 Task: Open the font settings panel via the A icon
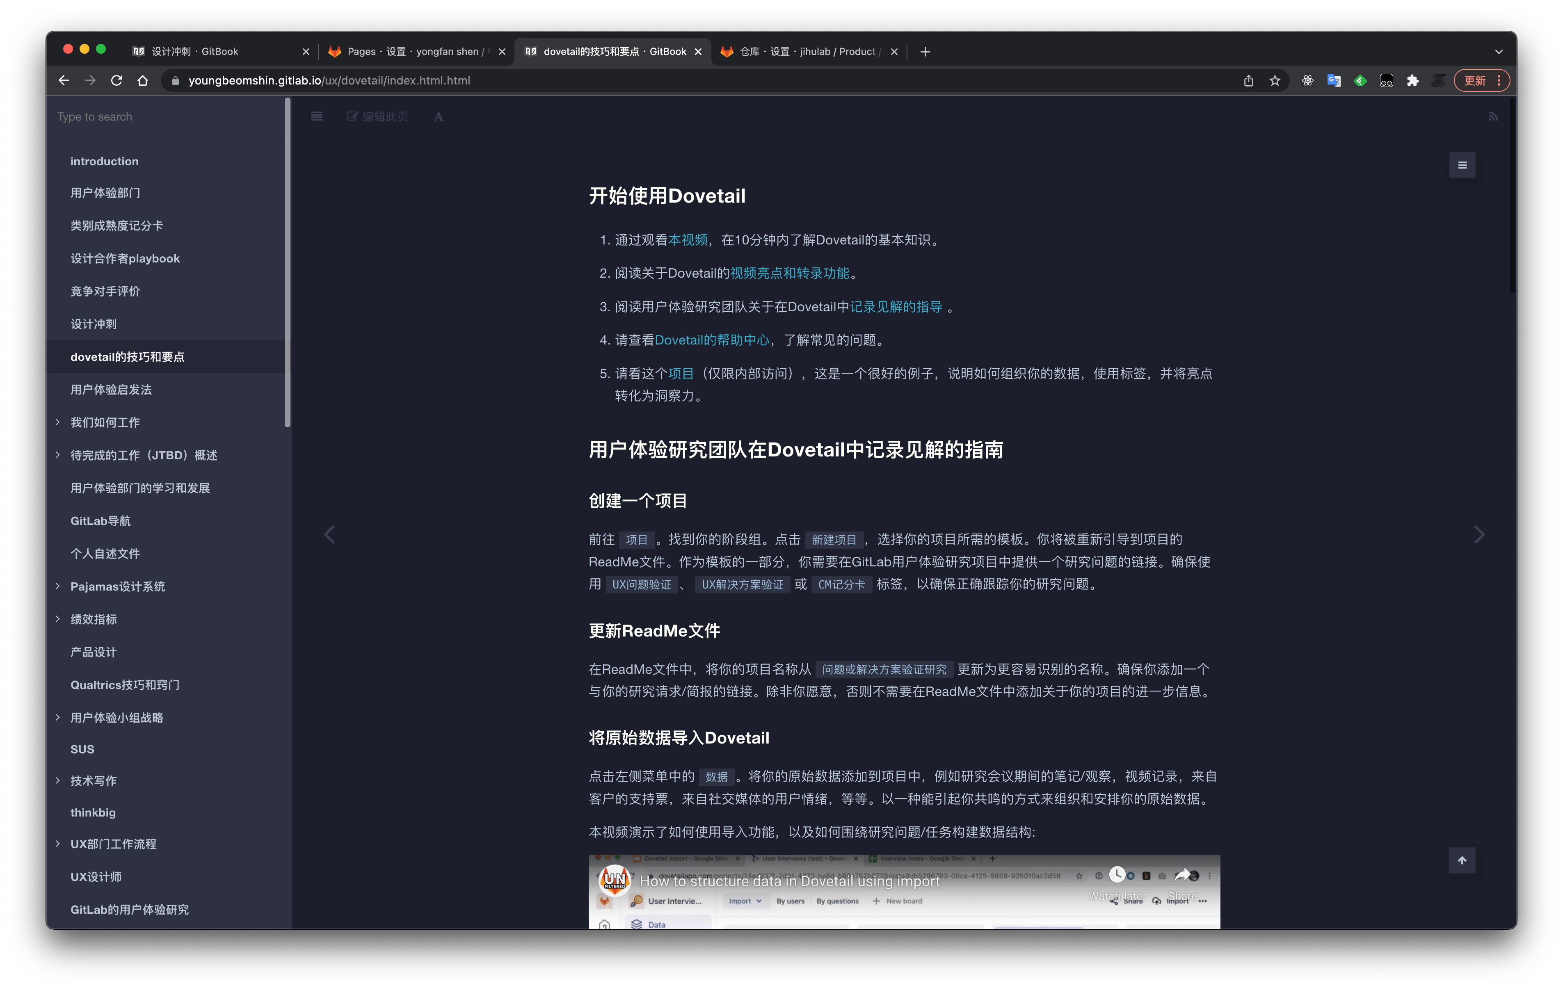pos(438,117)
